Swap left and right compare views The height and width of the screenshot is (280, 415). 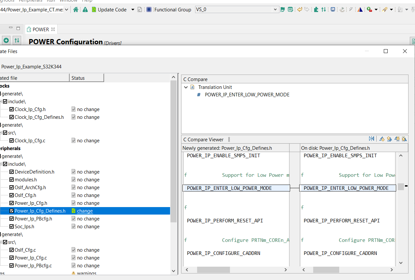[x=371, y=139]
